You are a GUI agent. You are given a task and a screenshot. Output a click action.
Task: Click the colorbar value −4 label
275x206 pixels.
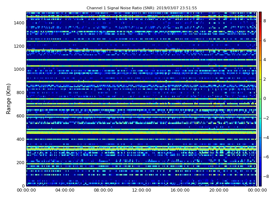[266, 138]
